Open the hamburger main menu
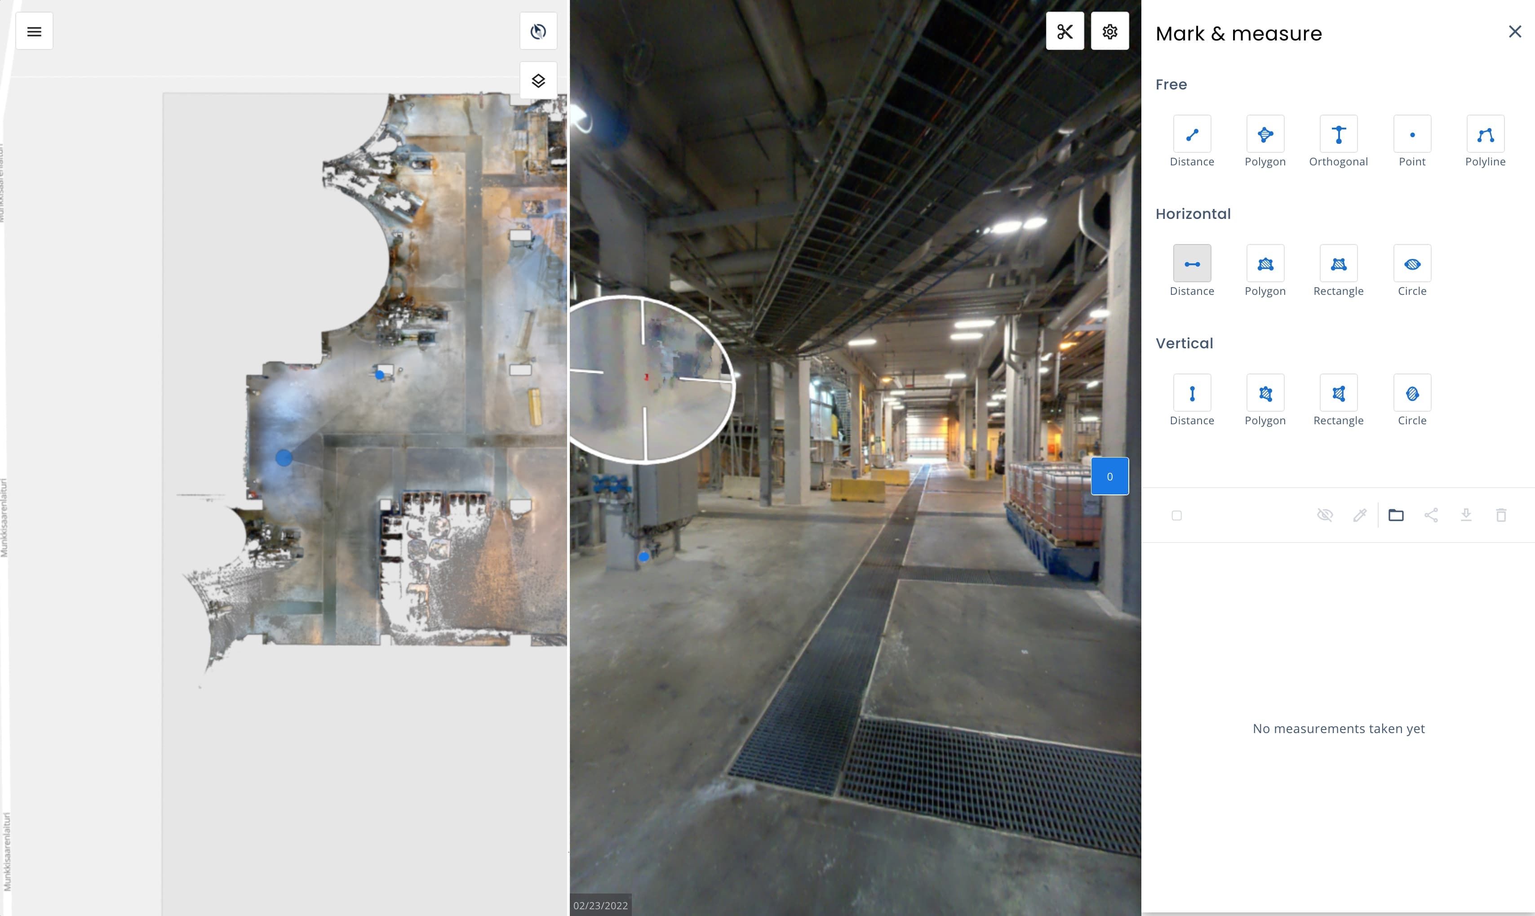 coord(35,31)
